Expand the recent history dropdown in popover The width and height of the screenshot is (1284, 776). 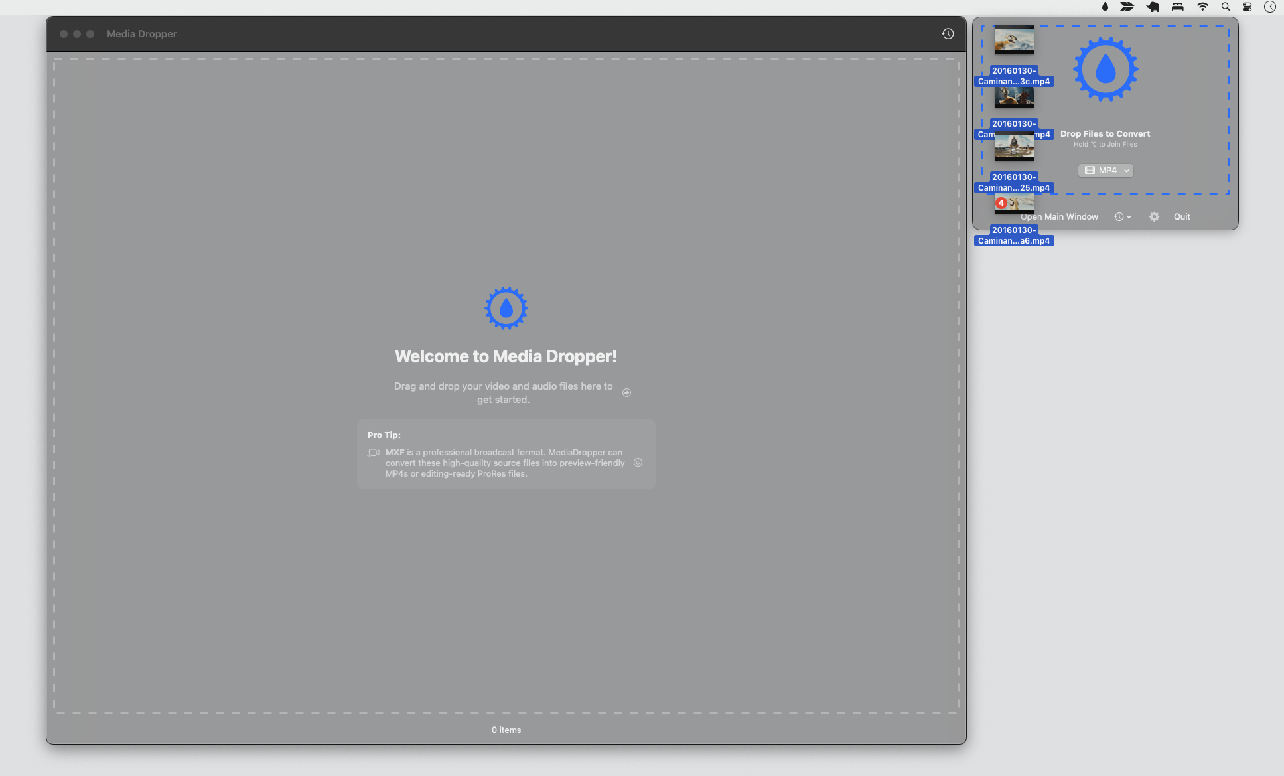point(1123,217)
